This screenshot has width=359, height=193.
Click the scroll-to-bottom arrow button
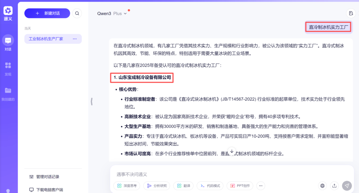point(231,151)
